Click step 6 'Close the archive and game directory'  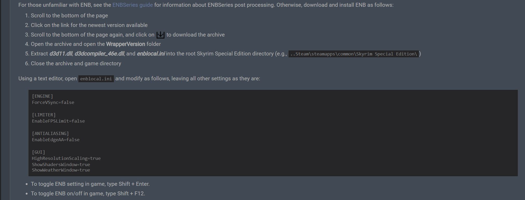(x=76, y=63)
